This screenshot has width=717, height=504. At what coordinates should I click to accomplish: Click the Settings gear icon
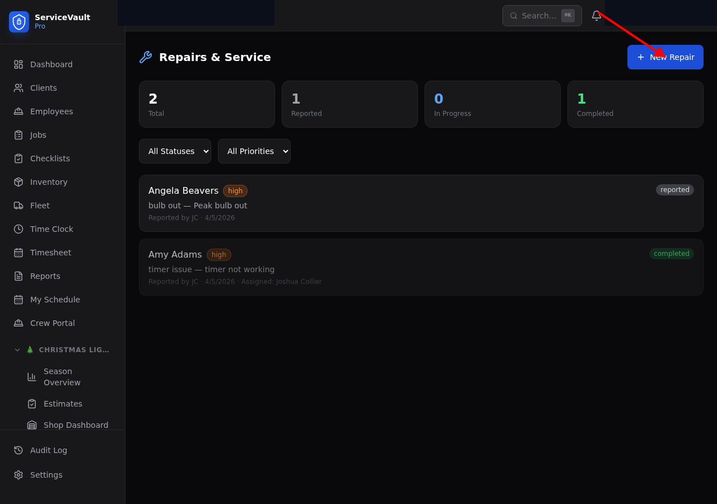coord(18,475)
